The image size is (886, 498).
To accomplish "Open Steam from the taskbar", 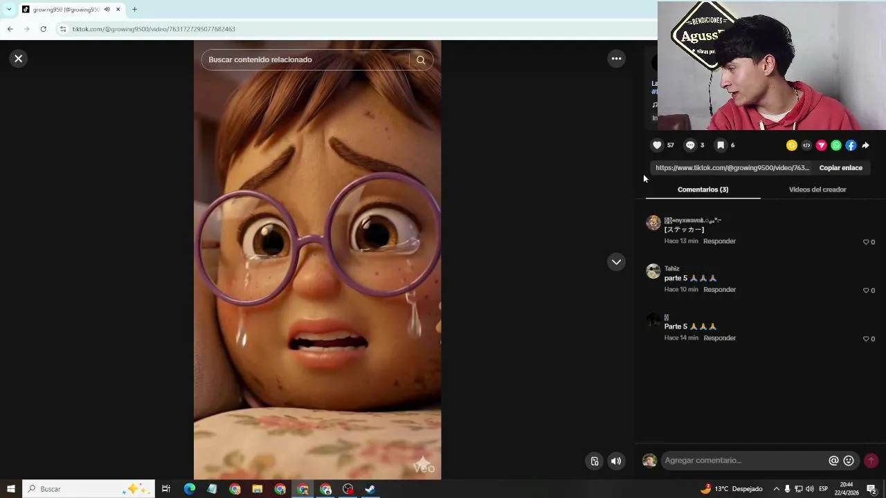I will point(370,489).
